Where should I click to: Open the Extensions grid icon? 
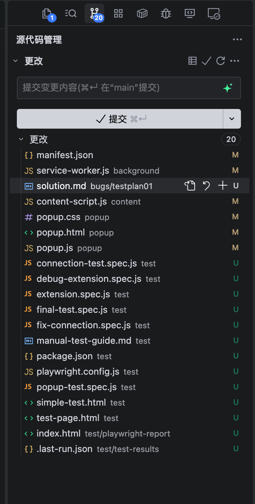(118, 14)
